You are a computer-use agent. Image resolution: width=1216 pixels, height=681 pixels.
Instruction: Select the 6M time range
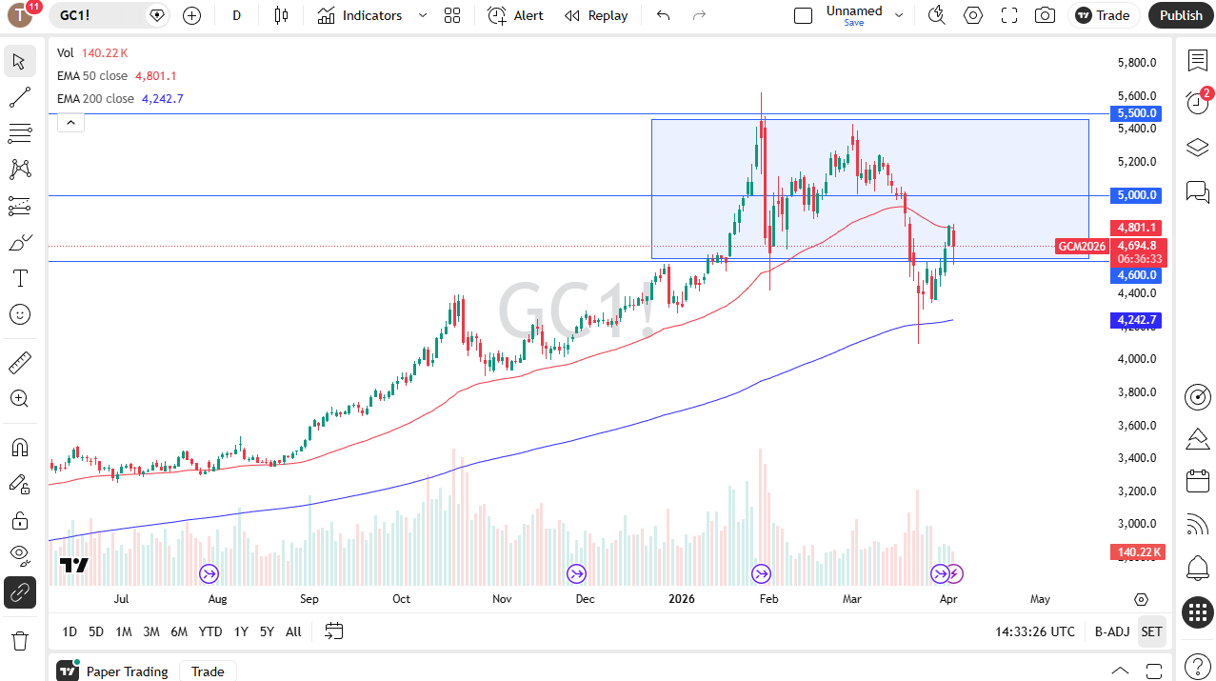coord(179,631)
